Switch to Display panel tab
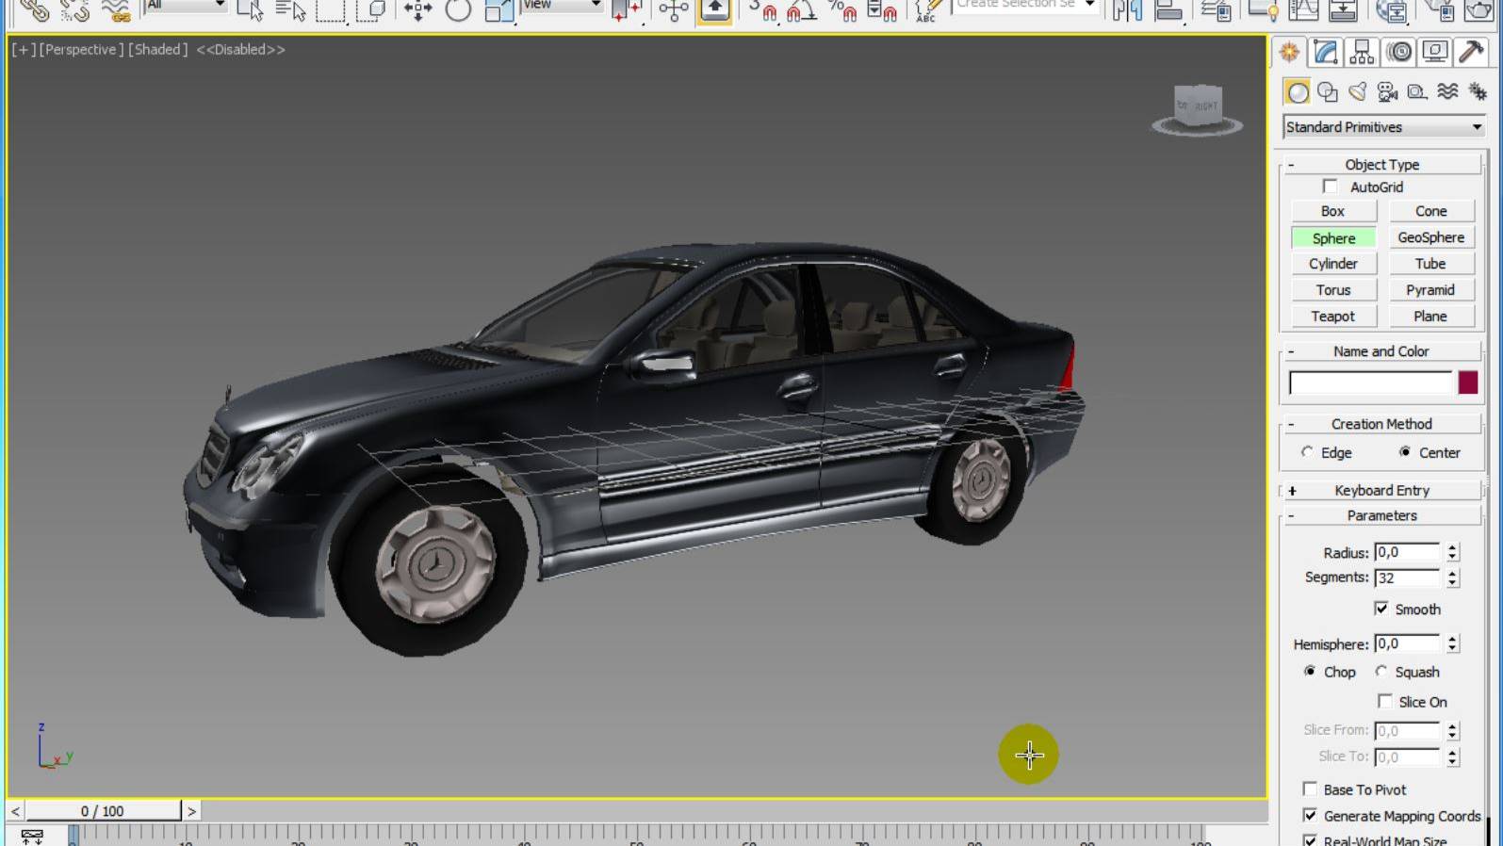Image resolution: width=1503 pixels, height=846 pixels. coord(1435,52)
